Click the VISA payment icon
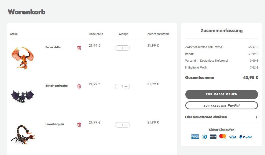The height and width of the screenshot is (155, 265). 233,137
